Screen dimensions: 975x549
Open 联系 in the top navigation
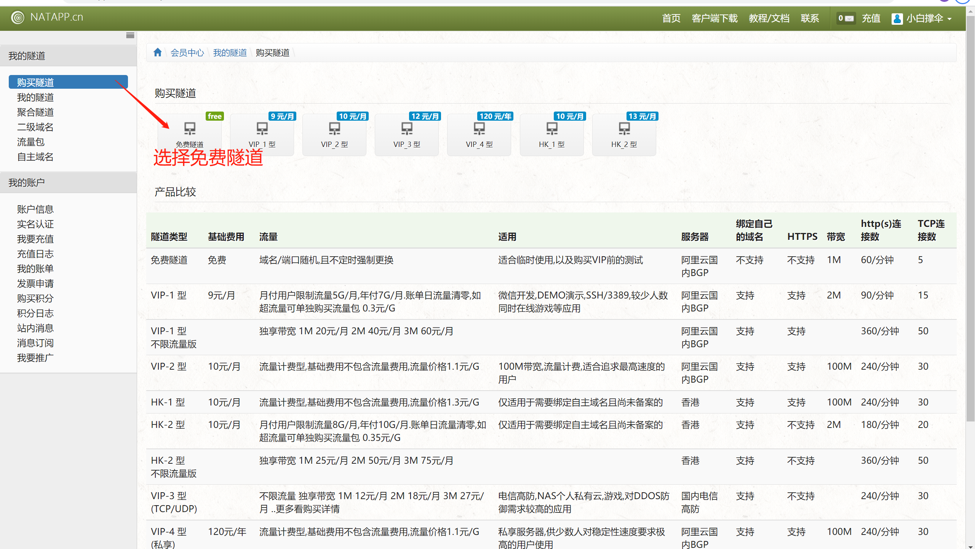point(810,18)
